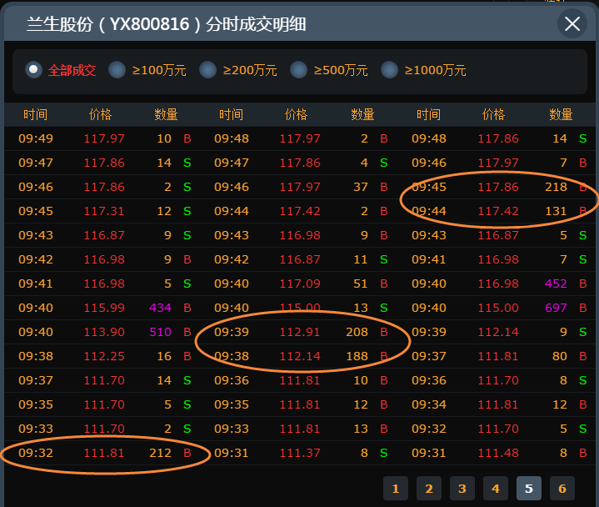Select the ≥500万元 filter radio
The width and height of the screenshot is (599, 507).
298,70
